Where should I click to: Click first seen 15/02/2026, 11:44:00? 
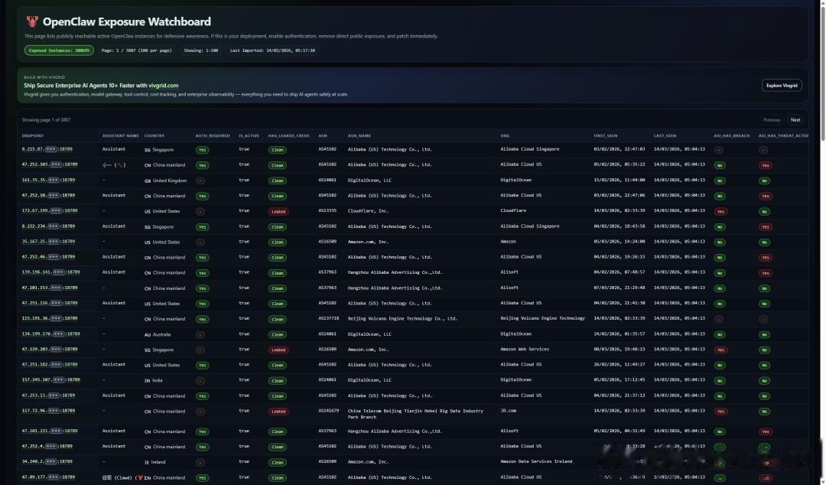click(619, 180)
